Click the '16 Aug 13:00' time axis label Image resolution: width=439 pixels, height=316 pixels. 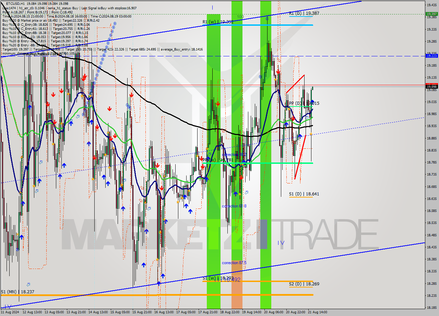[164, 312]
